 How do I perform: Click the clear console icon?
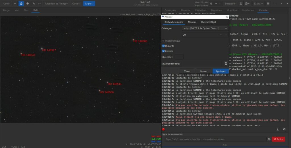tap(284, 129)
